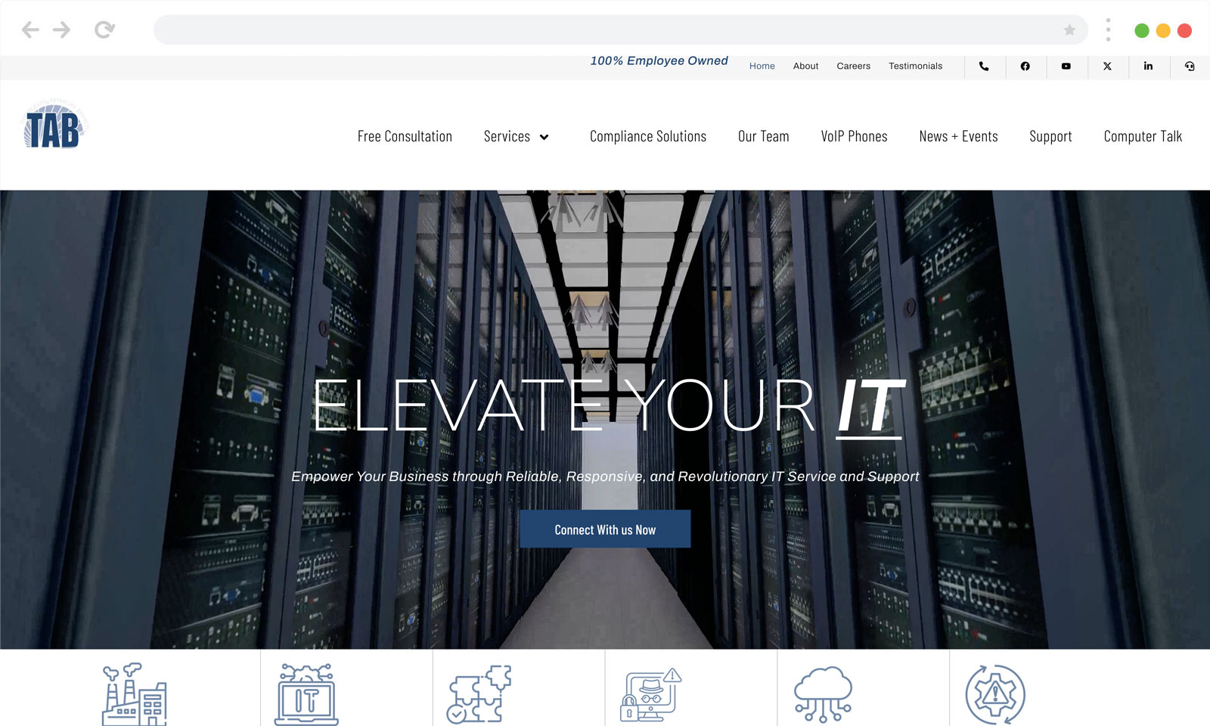This screenshot has width=1210, height=726.
Task: Click the puzzle pieces icon
Action: point(479,694)
